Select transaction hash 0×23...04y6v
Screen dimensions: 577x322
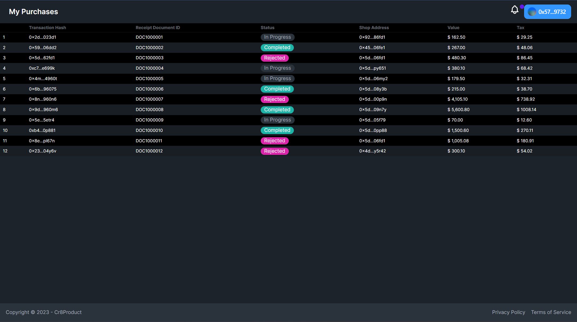[x=42, y=151]
